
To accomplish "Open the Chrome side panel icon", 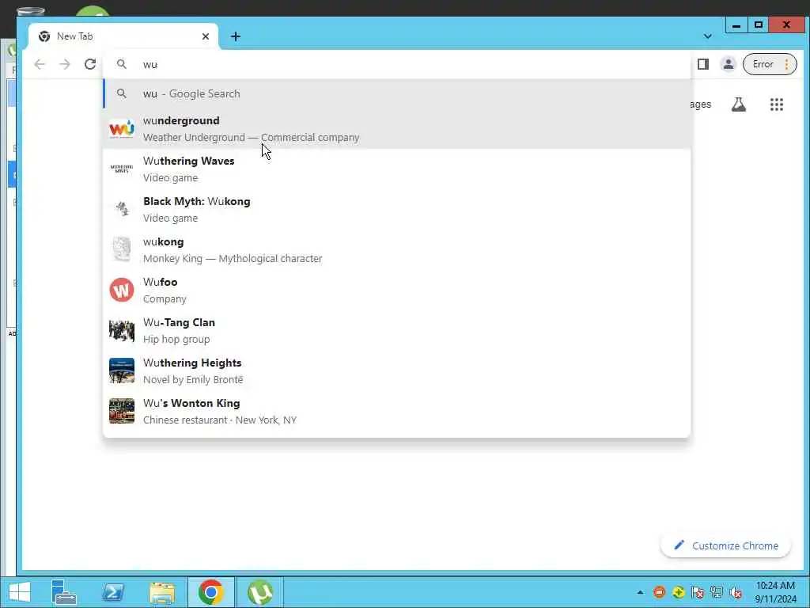I will tap(703, 64).
